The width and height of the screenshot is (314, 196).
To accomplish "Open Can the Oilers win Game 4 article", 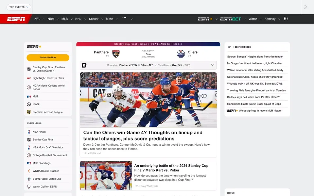I will point(143,136).
